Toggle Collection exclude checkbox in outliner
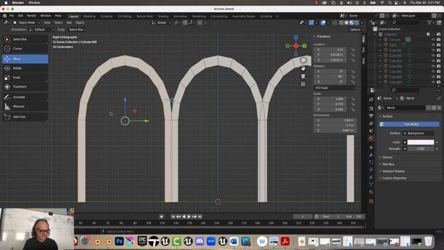This screenshot has height=250, width=444. coord(428,34)
